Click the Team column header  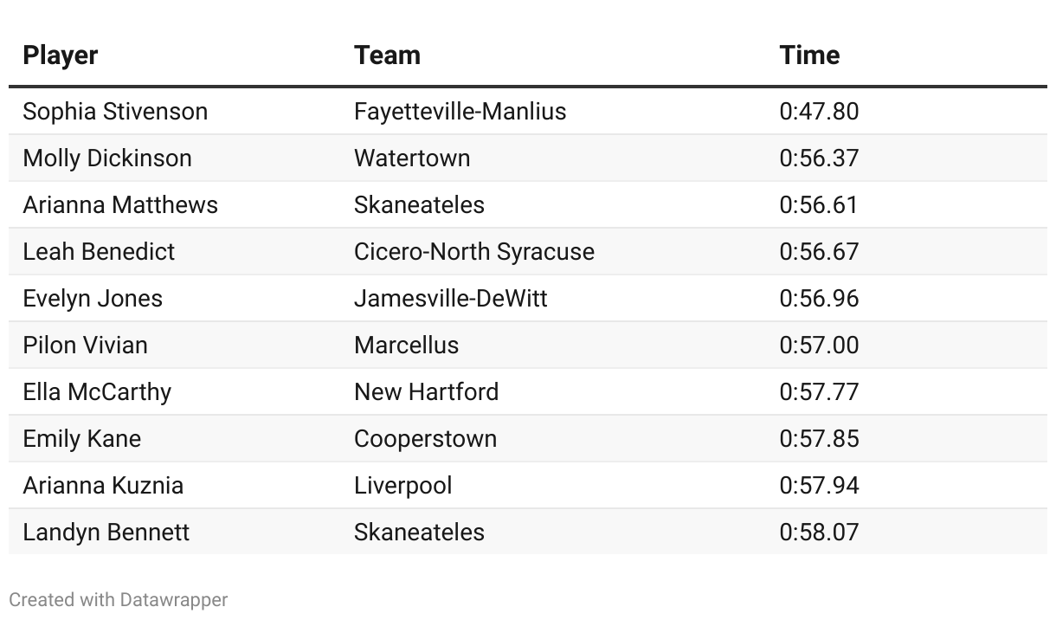point(387,55)
